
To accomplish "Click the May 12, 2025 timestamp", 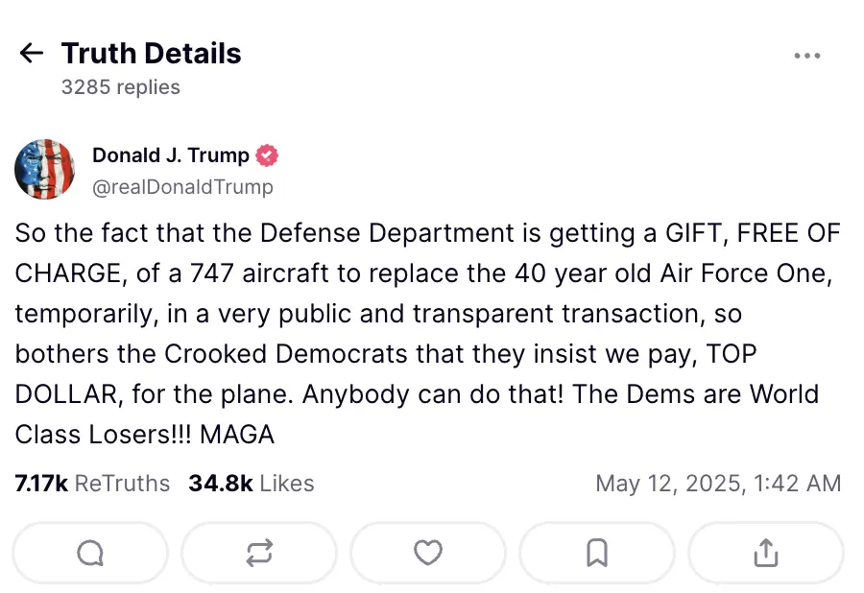I will point(718,484).
